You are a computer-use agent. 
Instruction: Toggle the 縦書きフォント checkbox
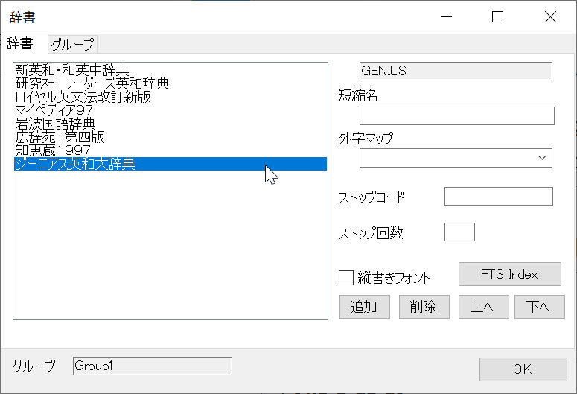click(346, 278)
